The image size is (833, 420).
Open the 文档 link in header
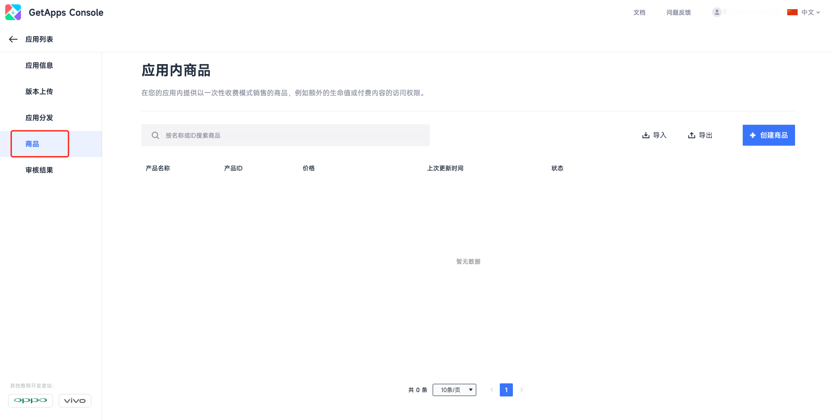[639, 12]
